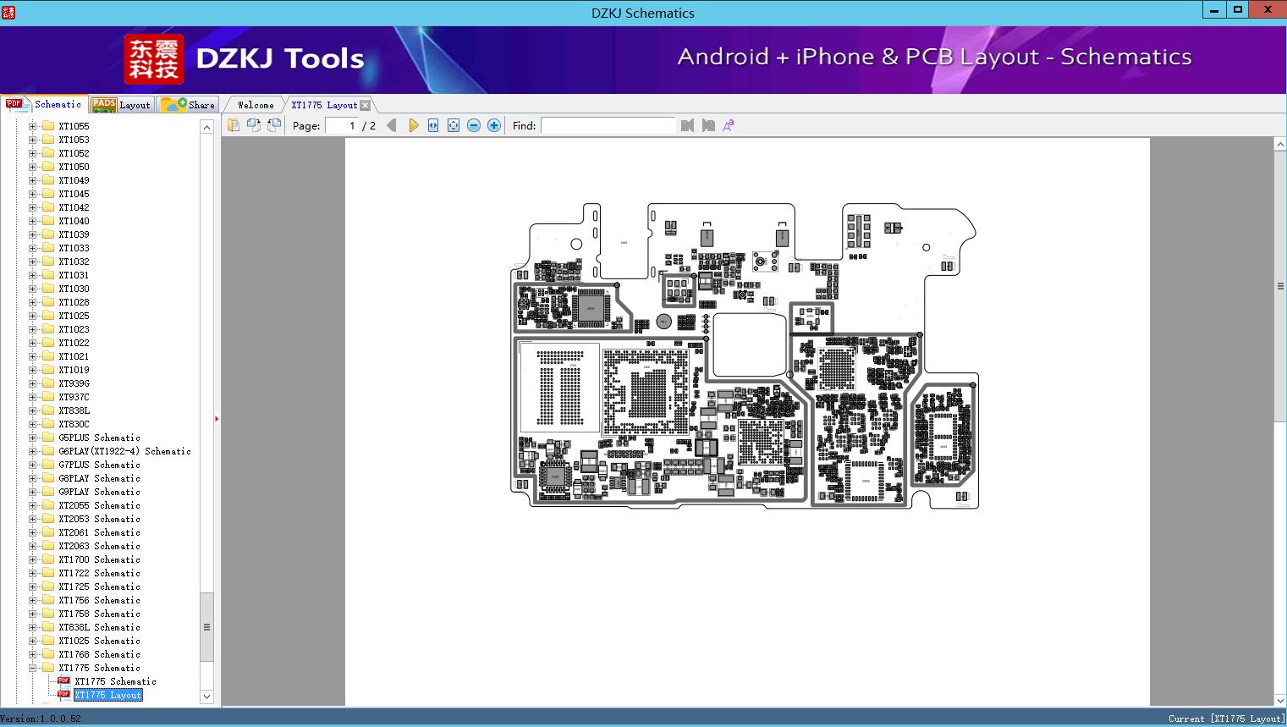Viewport: 1287px width, 727px height.
Task: Toggle match case search icon
Action: (728, 125)
